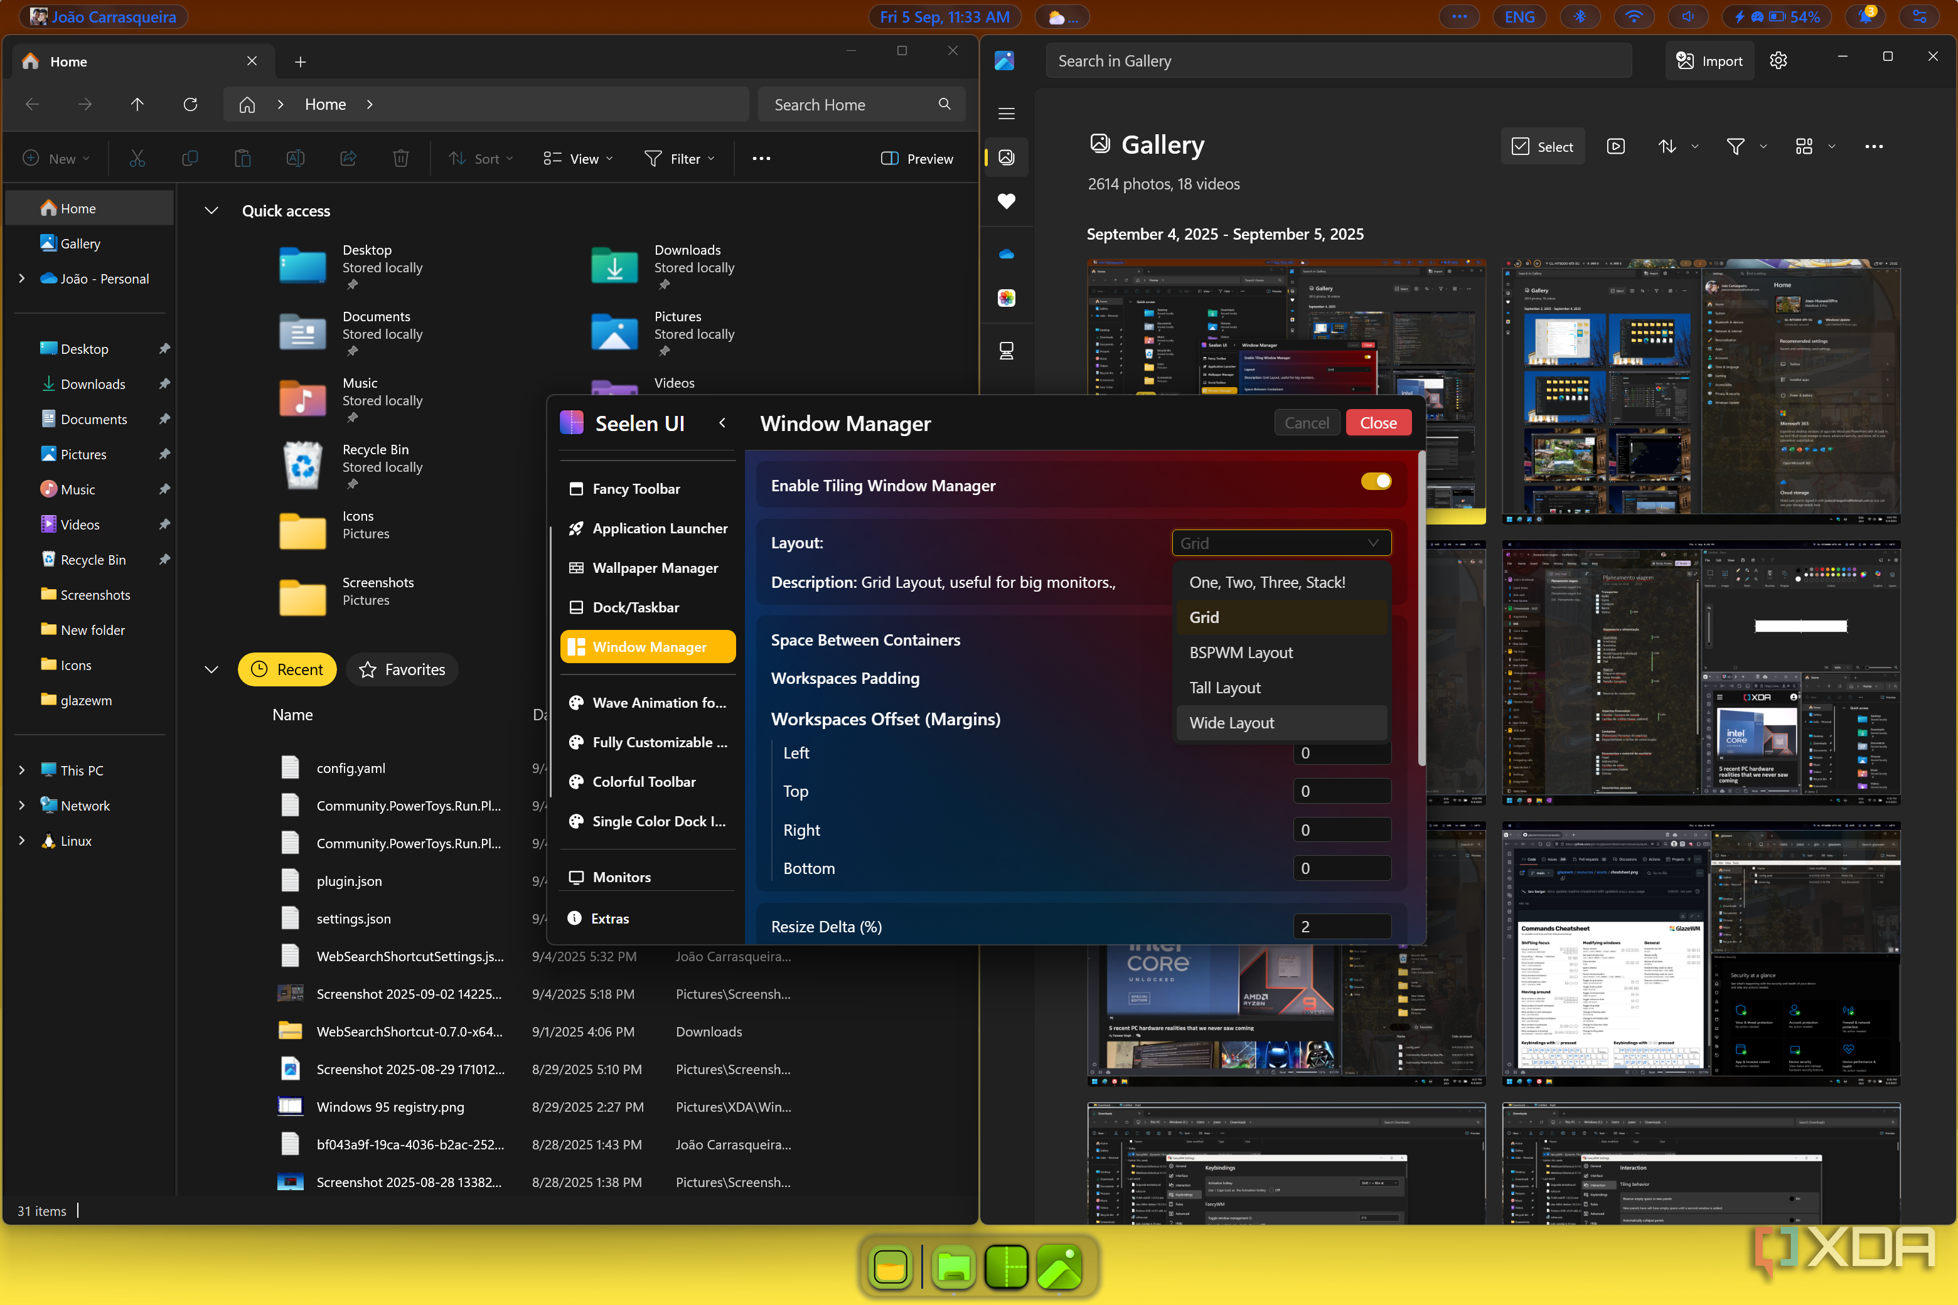Click the Favorites heart icon in Photos sidebar

pyautogui.click(x=1007, y=201)
